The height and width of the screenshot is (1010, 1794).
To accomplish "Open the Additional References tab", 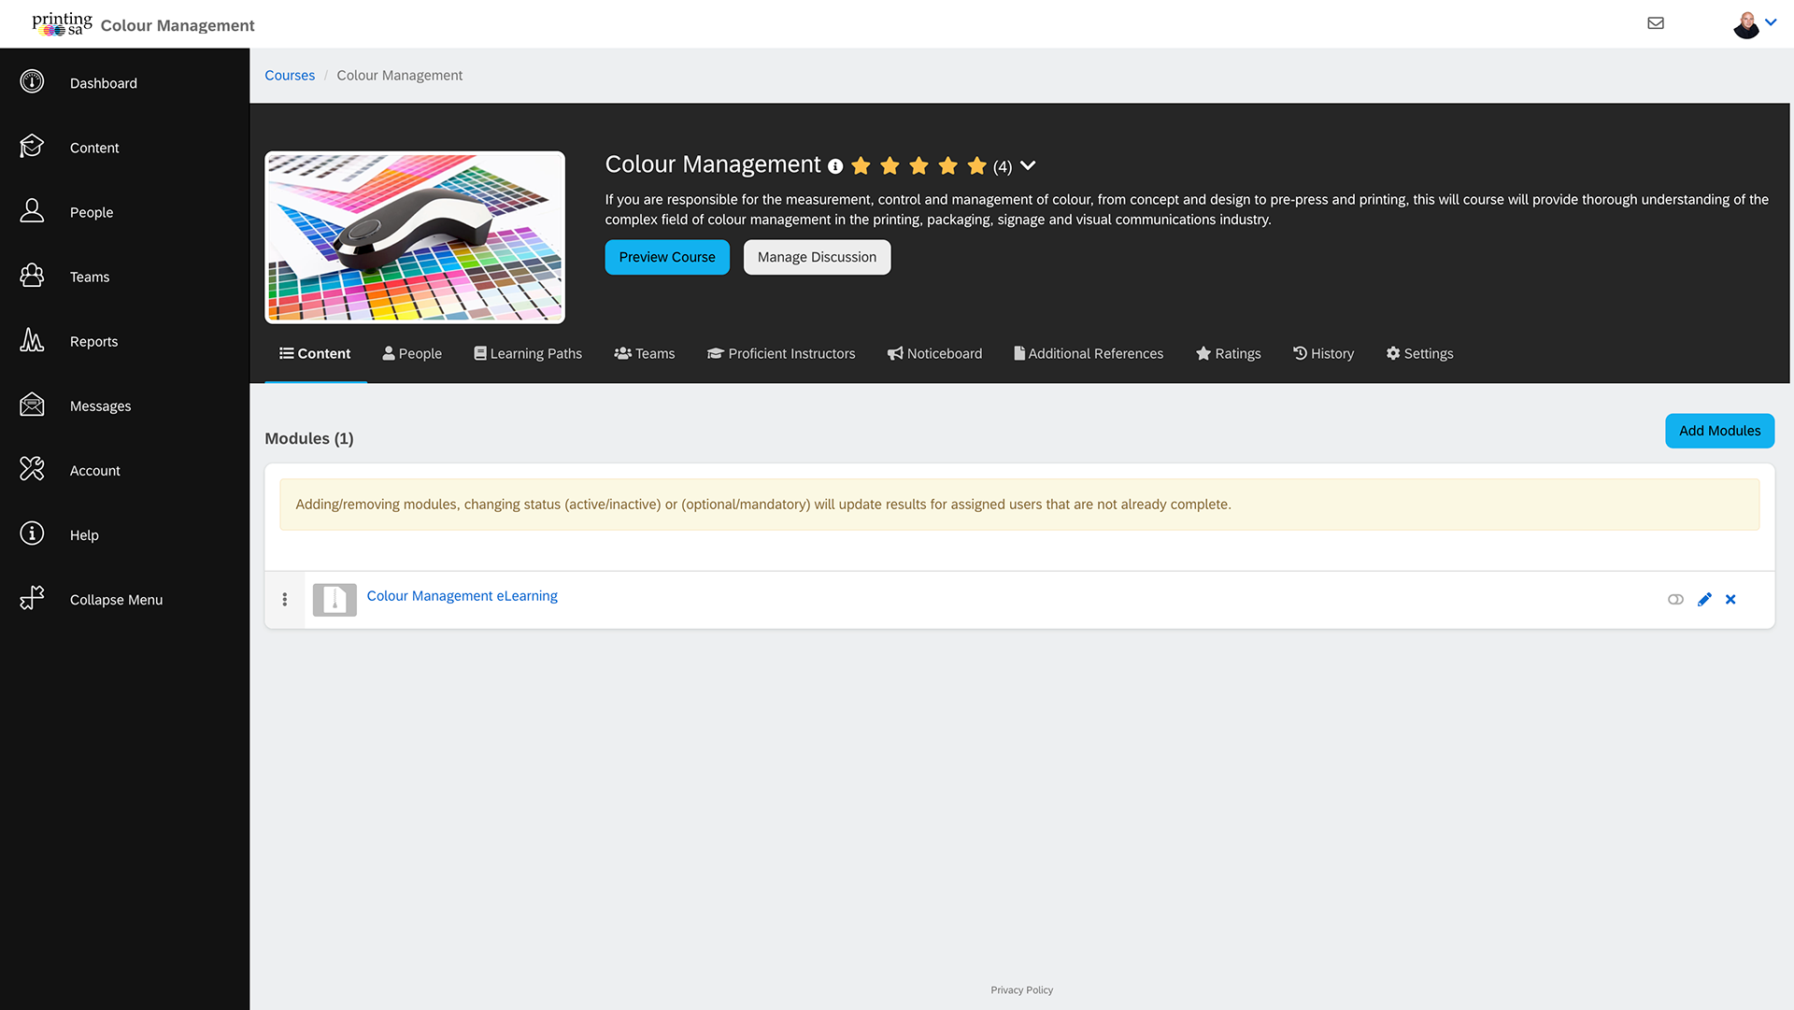I will click(x=1089, y=353).
